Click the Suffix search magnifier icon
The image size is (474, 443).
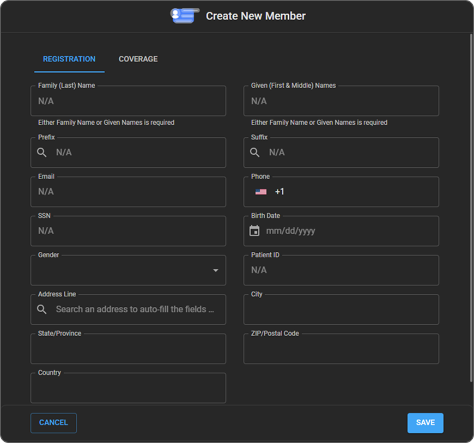pyautogui.click(x=254, y=153)
